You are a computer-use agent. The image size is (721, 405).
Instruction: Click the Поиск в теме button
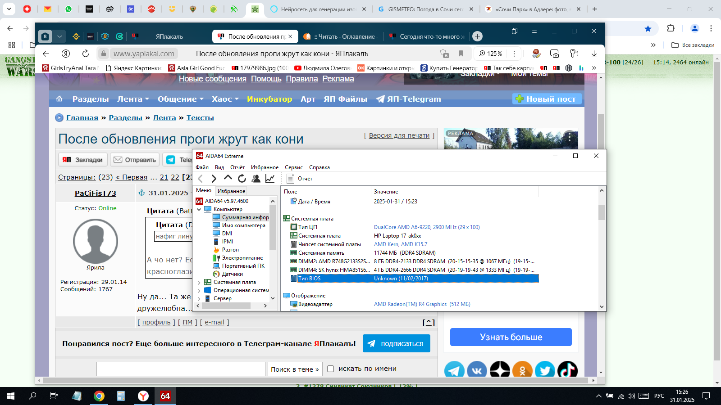pos(295,369)
